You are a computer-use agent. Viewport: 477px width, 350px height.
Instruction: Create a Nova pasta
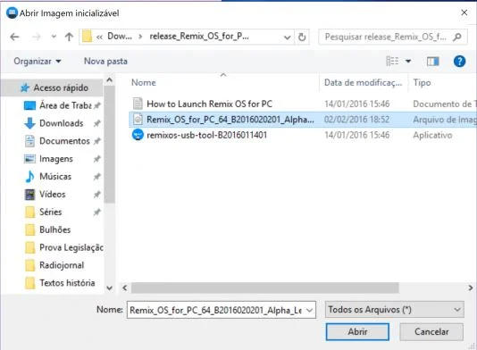click(x=105, y=61)
